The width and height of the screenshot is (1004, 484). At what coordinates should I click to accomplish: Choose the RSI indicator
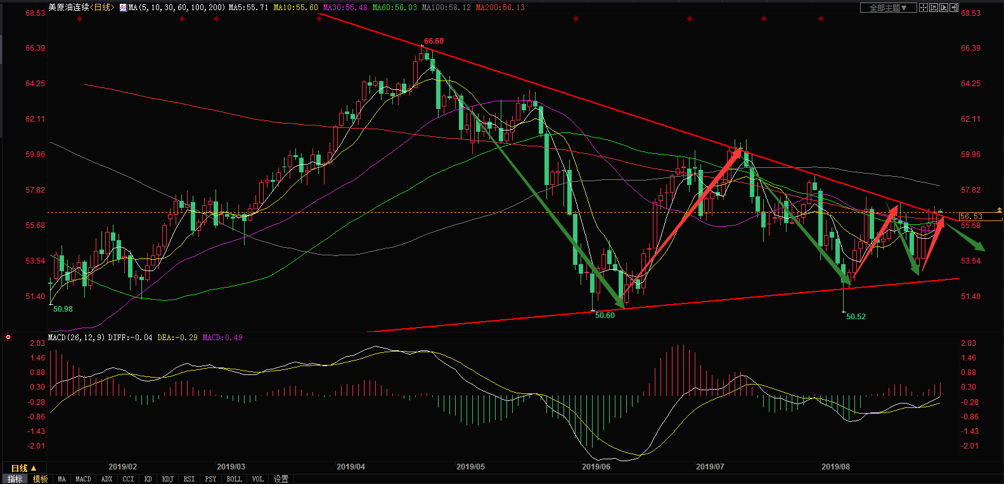189,479
